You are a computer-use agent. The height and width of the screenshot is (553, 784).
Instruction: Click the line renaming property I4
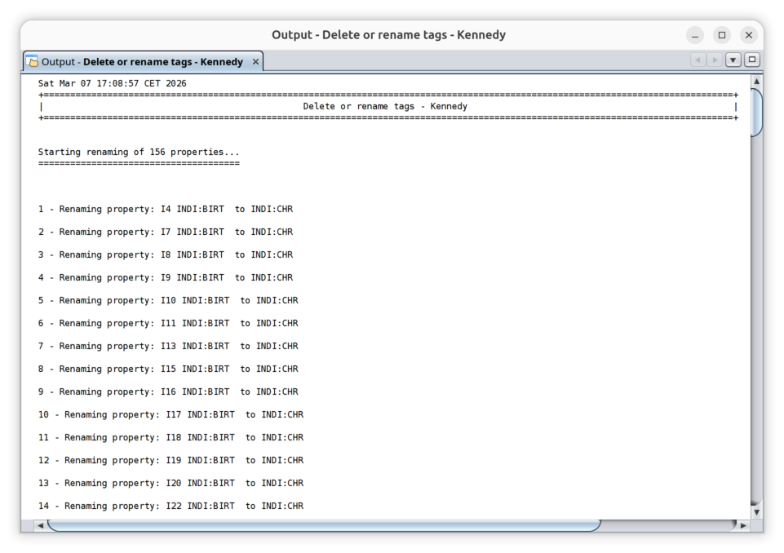tap(165, 210)
